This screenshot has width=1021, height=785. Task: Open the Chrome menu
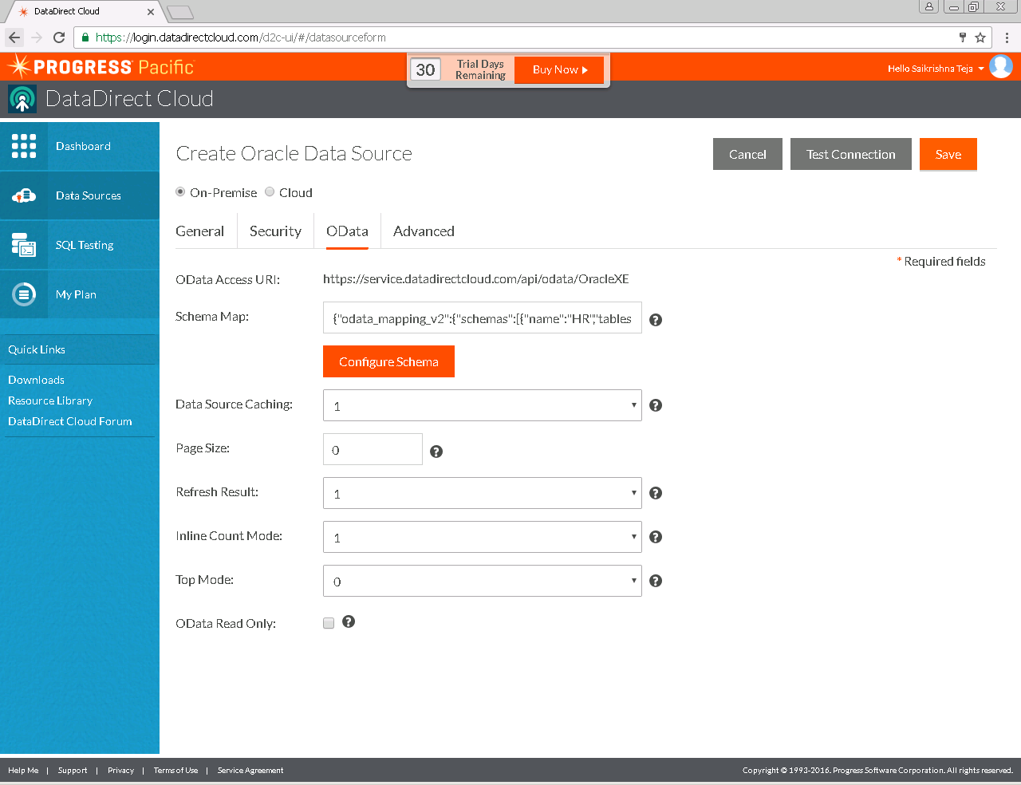(1007, 37)
